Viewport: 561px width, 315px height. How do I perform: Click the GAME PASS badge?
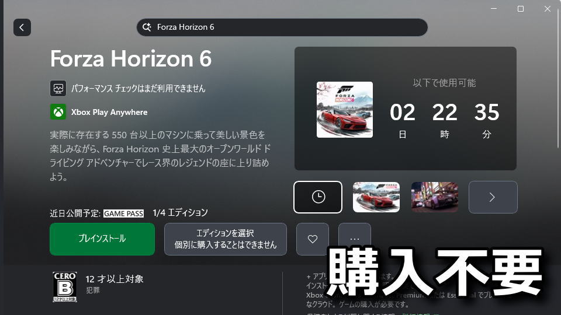tap(123, 213)
